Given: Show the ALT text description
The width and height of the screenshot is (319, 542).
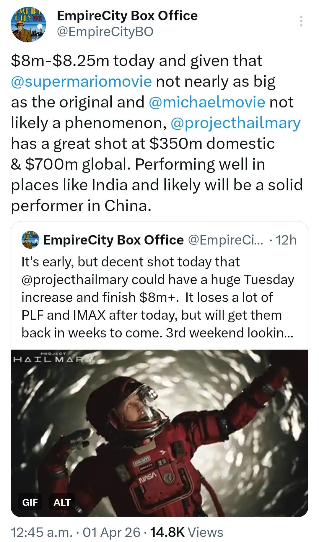Looking at the screenshot, I should pos(62,502).
